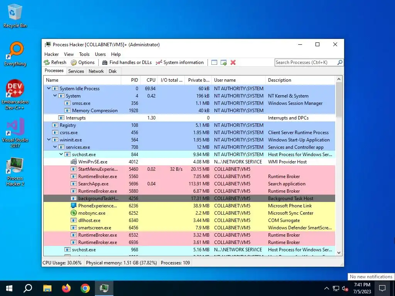Screen dimensions: 395x296
Task: Switch to the Network tab
Action: 96,71
